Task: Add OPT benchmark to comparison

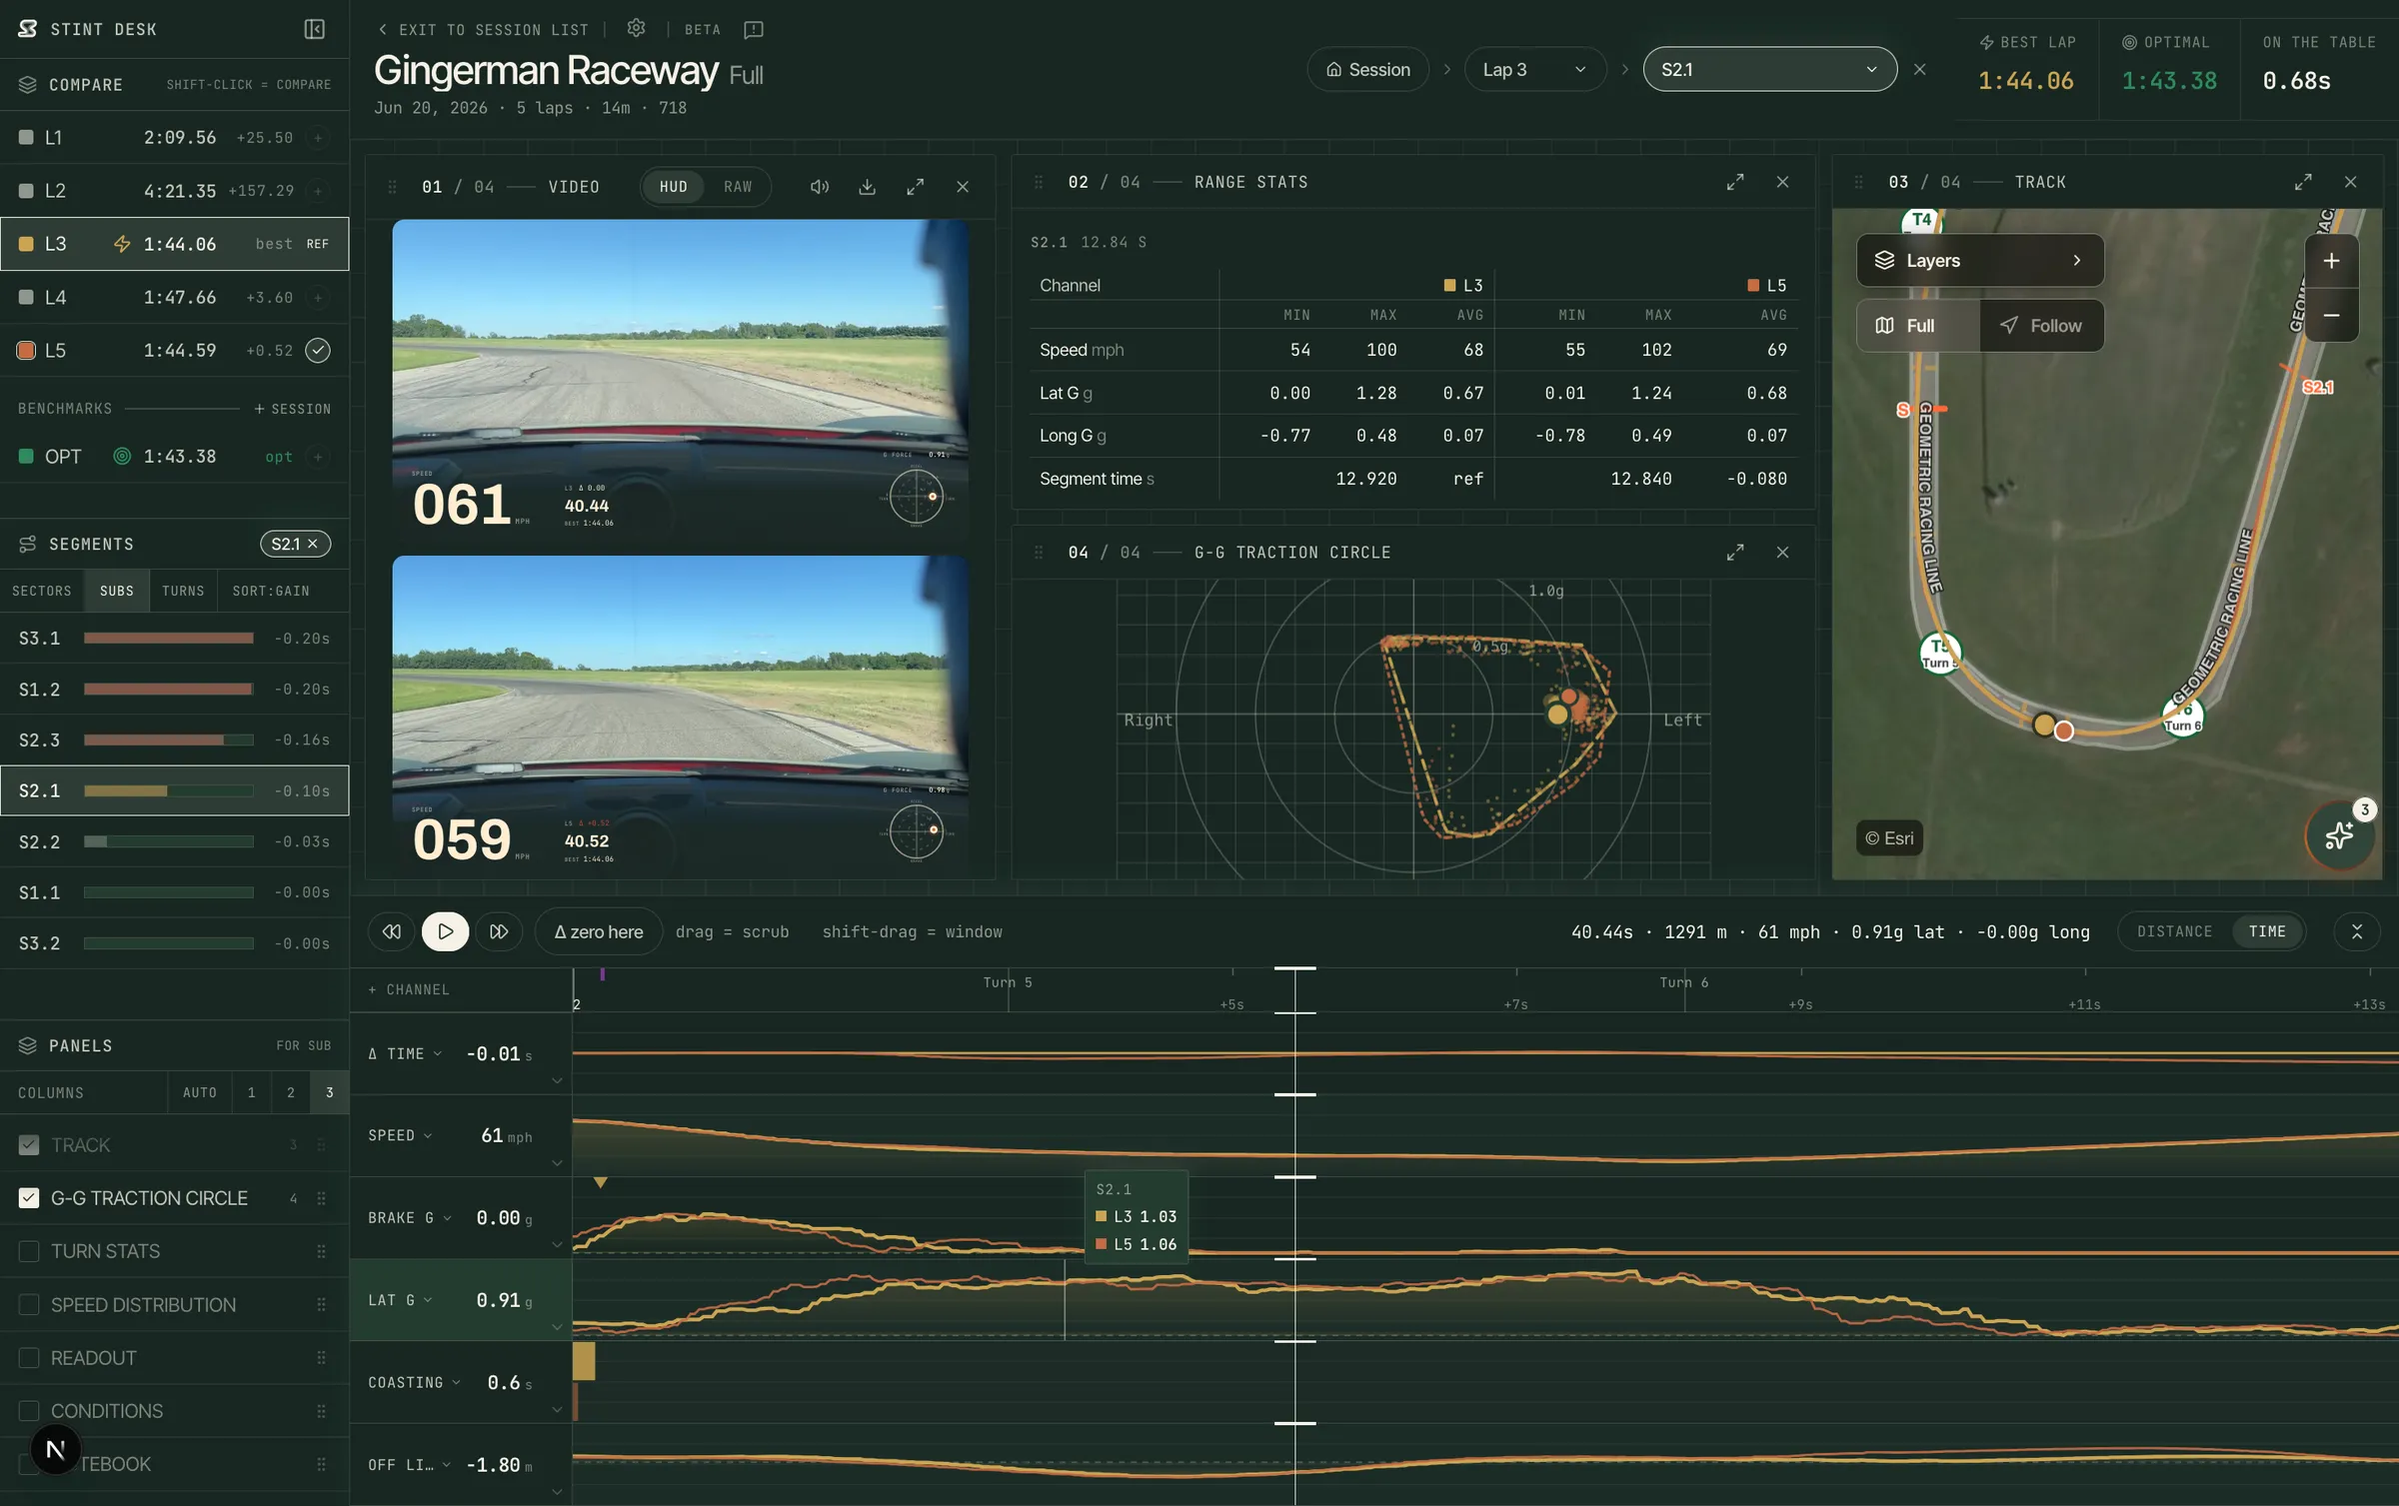Action: tap(318, 457)
